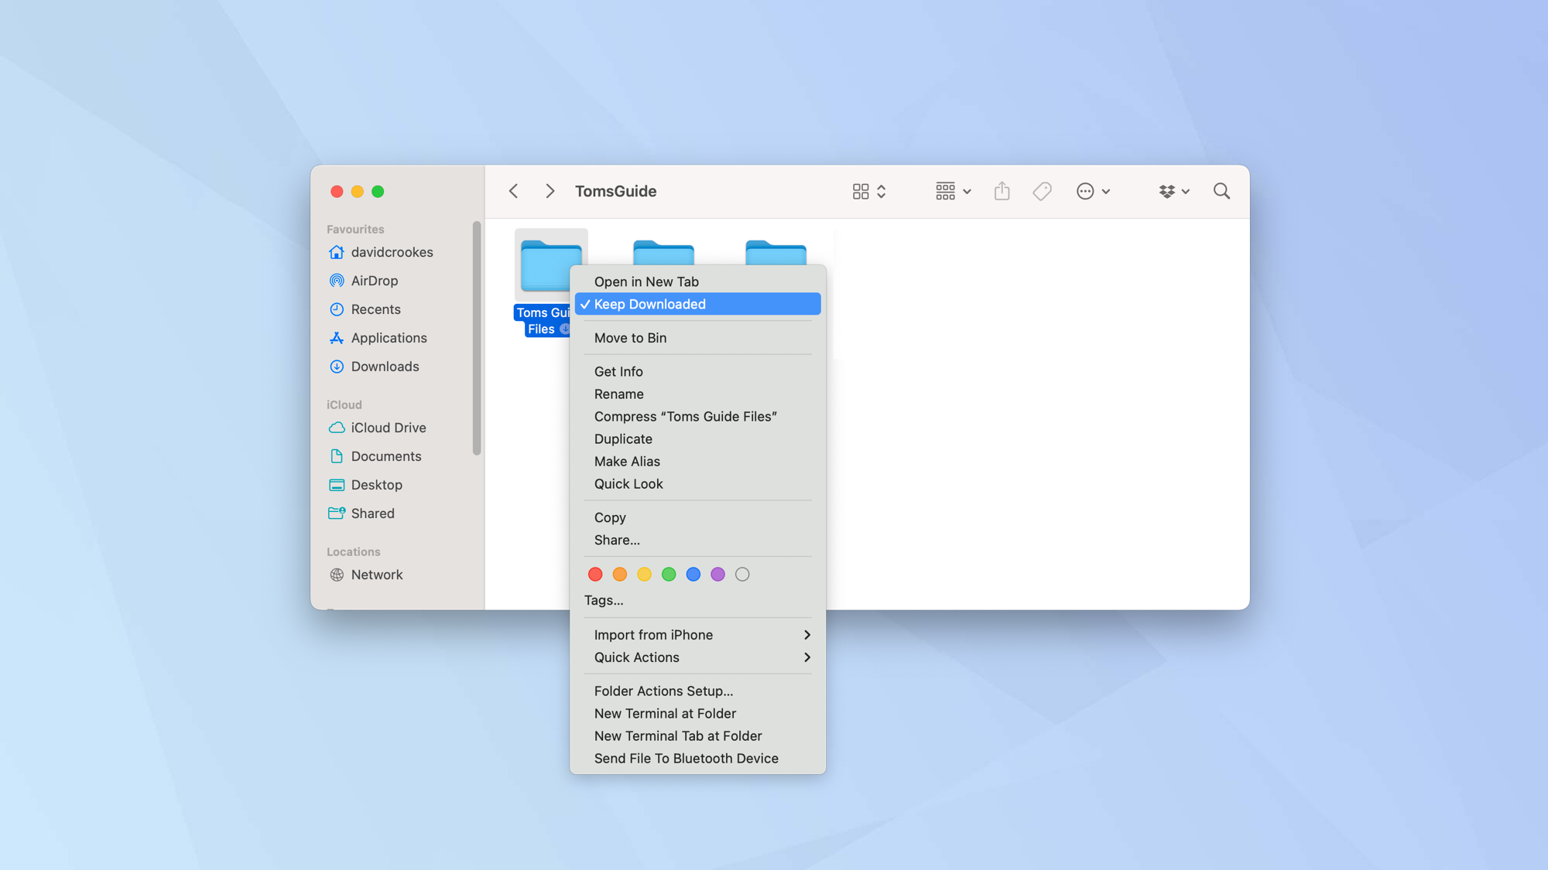The height and width of the screenshot is (870, 1548).
Task: Open iCloud Drive in the sidebar
Action: pos(388,427)
